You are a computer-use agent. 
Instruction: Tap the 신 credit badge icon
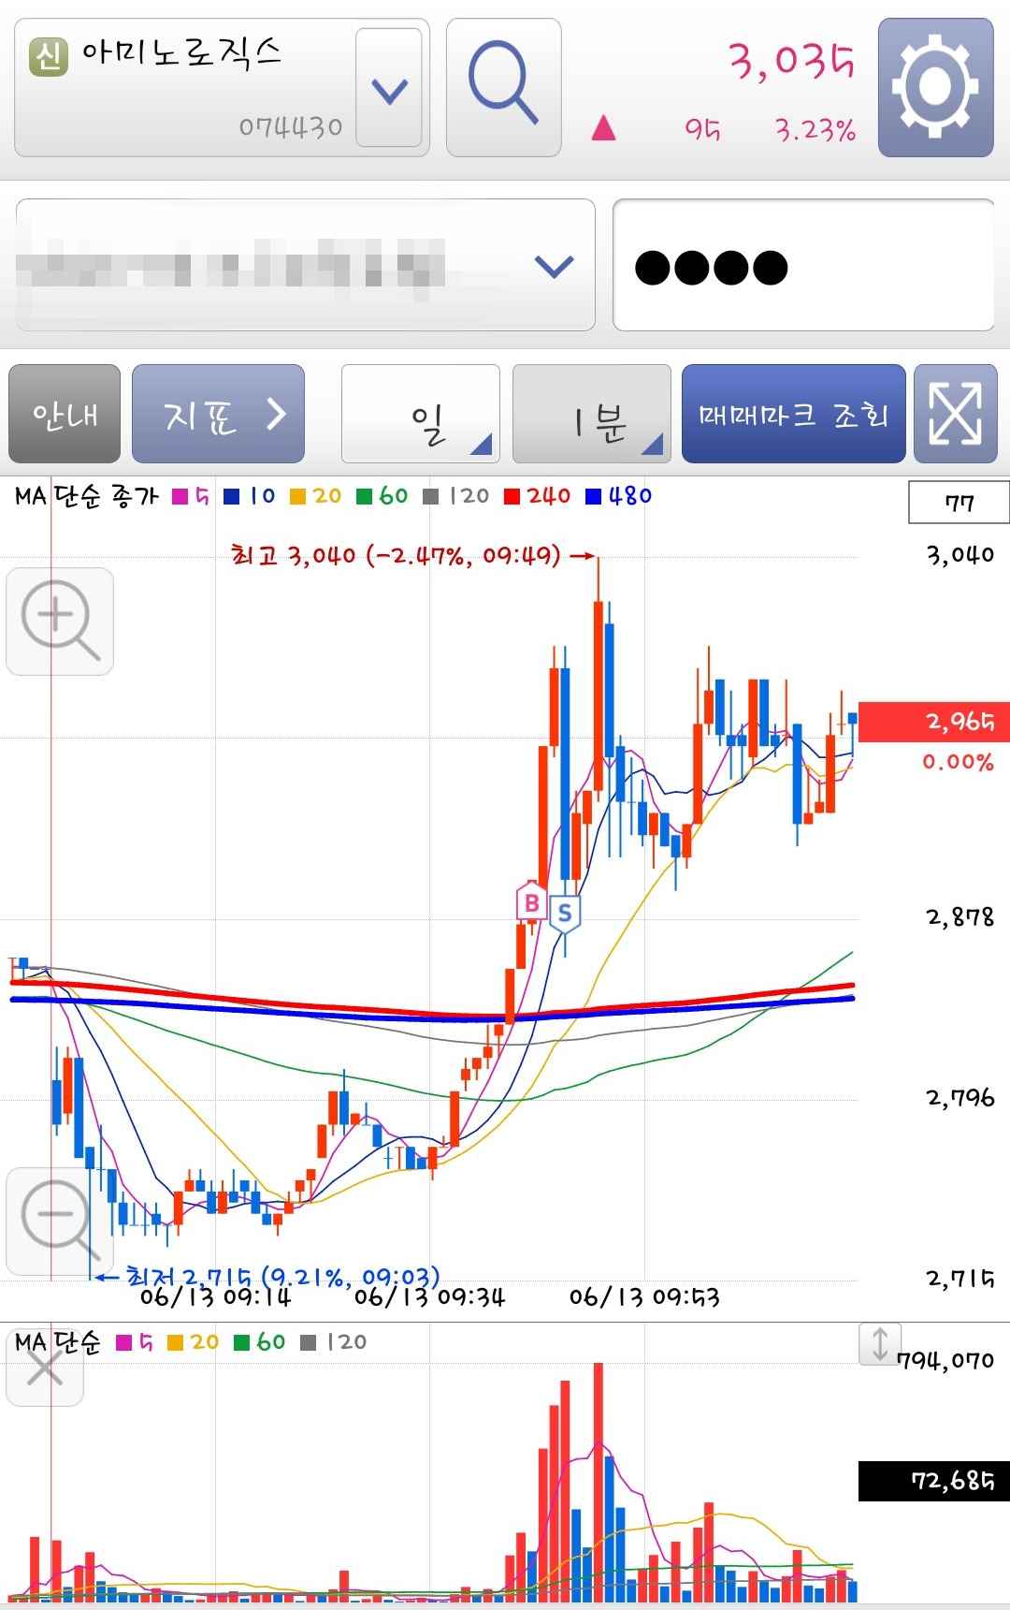pos(49,56)
